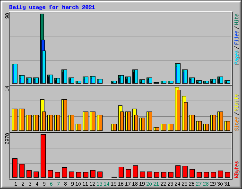Image resolution: width=242 pixels, height=189 pixels.
Task: Click the green weekend day '14' label
Action: pyautogui.click(x=106, y=184)
